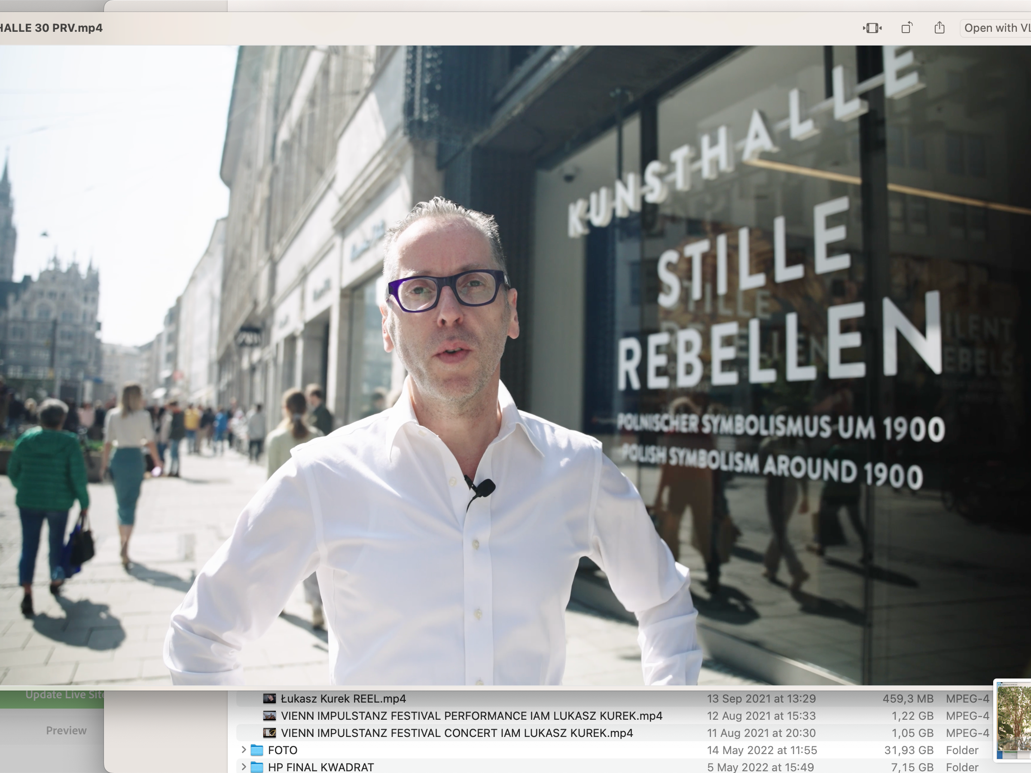Select VIENN IMPULSTANZ FESTIVAL PERFORMANCE IAM LUKASZ KUREK.mp4
The image size is (1031, 773).
click(x=471, y=716)
